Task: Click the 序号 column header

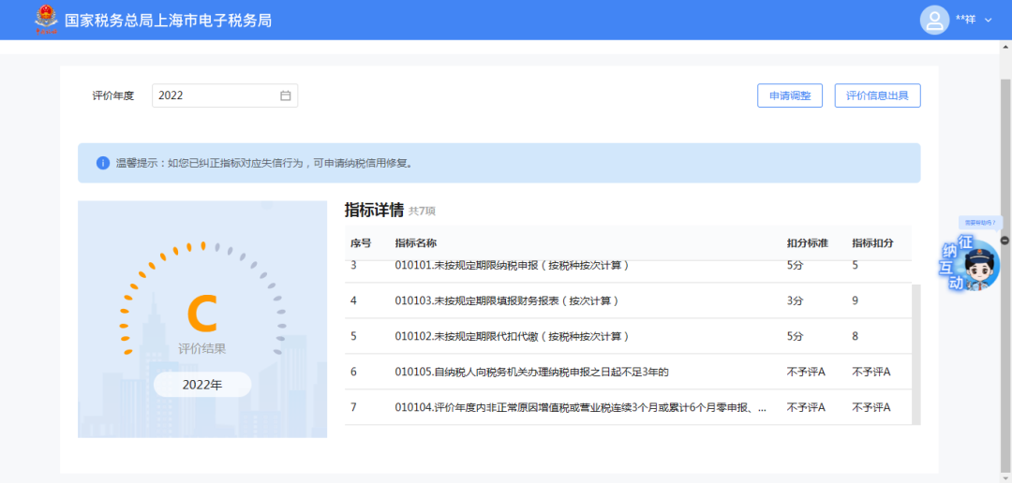Action: [x=361, y=243]
